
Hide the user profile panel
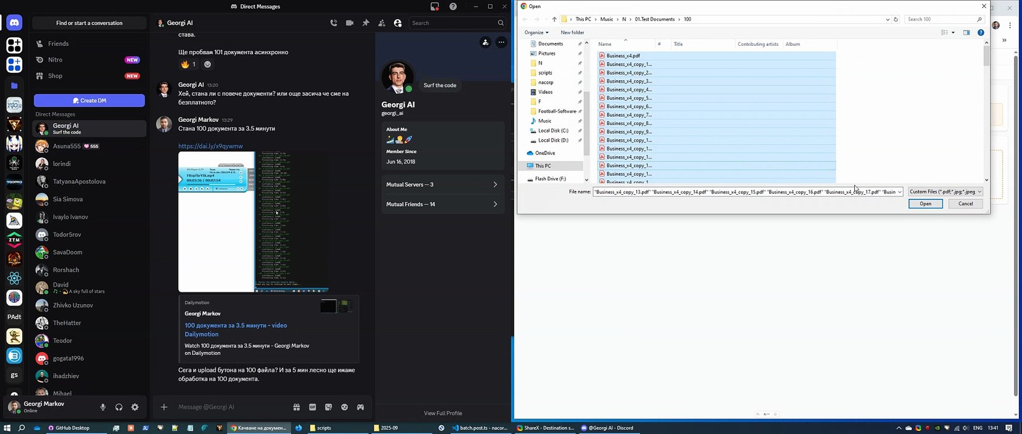click(398, 23)
